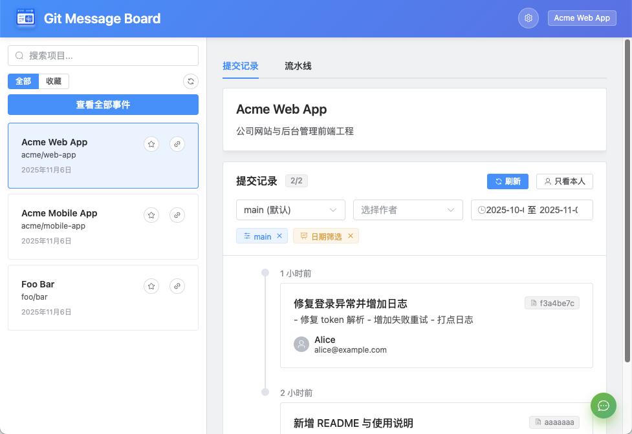Image resolution: width=632 pixels, height=434 pixels.
Task: Copy link for Acme Mobile App
Action: coord(177,215)
